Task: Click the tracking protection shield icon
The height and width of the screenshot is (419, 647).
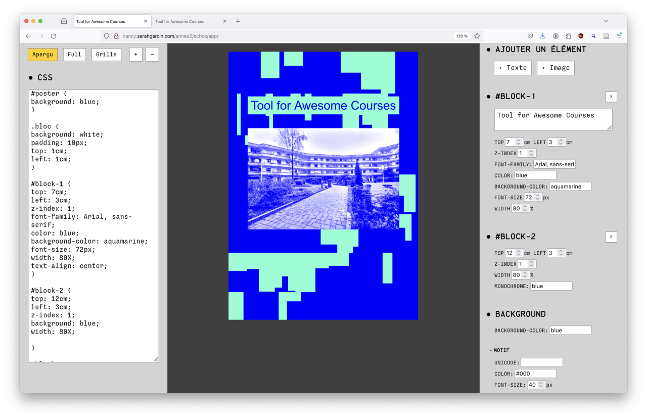Action: (106, 36)
